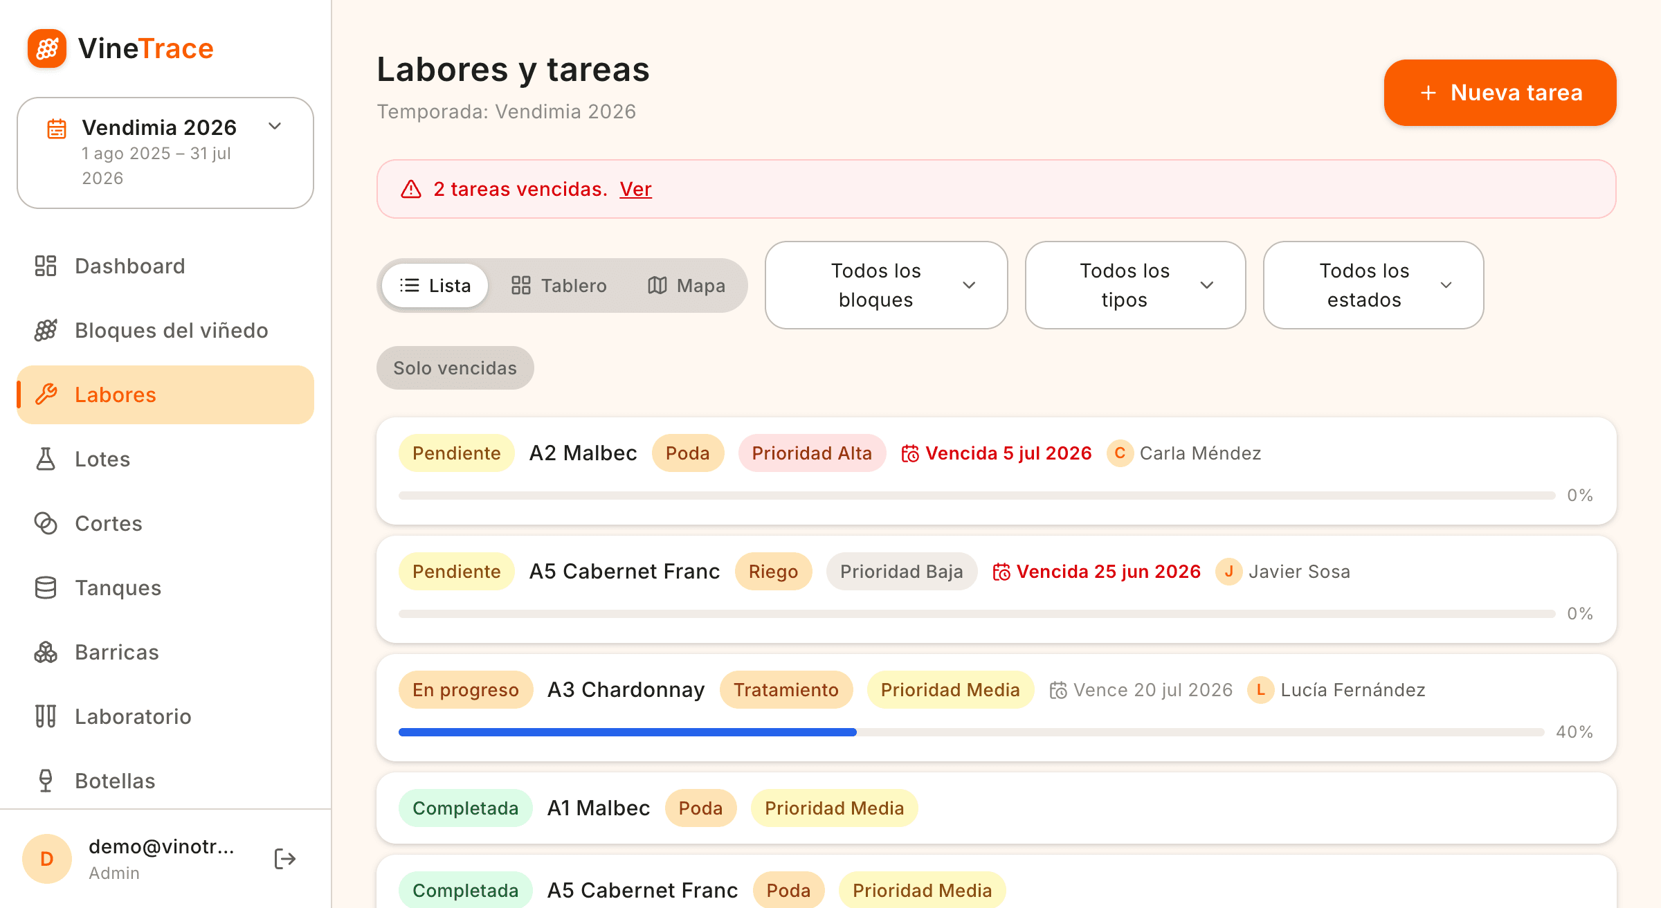Click the calendar icon by Vence 20 jul 2026
1661x908 pixels.
click(x=1058, y=690)
